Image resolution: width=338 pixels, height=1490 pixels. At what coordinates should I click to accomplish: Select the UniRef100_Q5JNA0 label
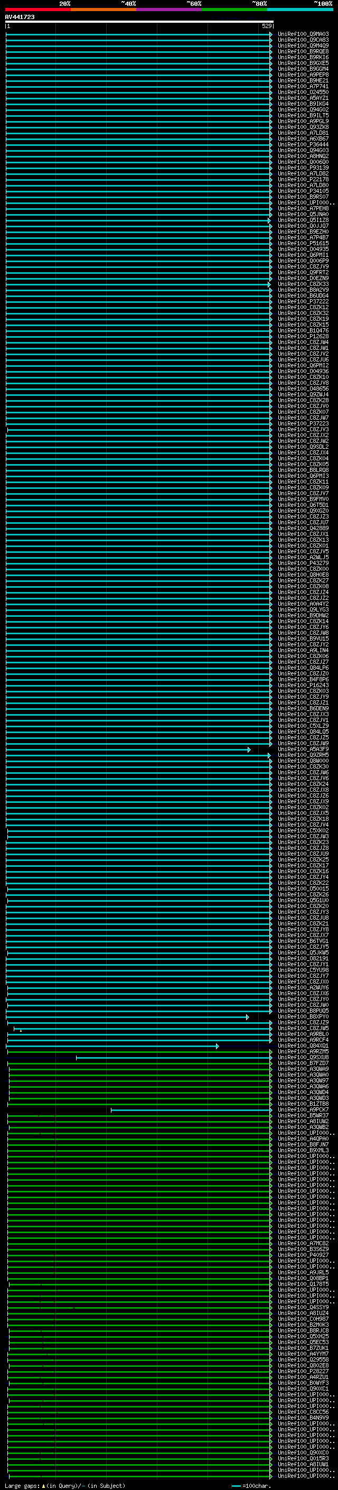point(303,215)
